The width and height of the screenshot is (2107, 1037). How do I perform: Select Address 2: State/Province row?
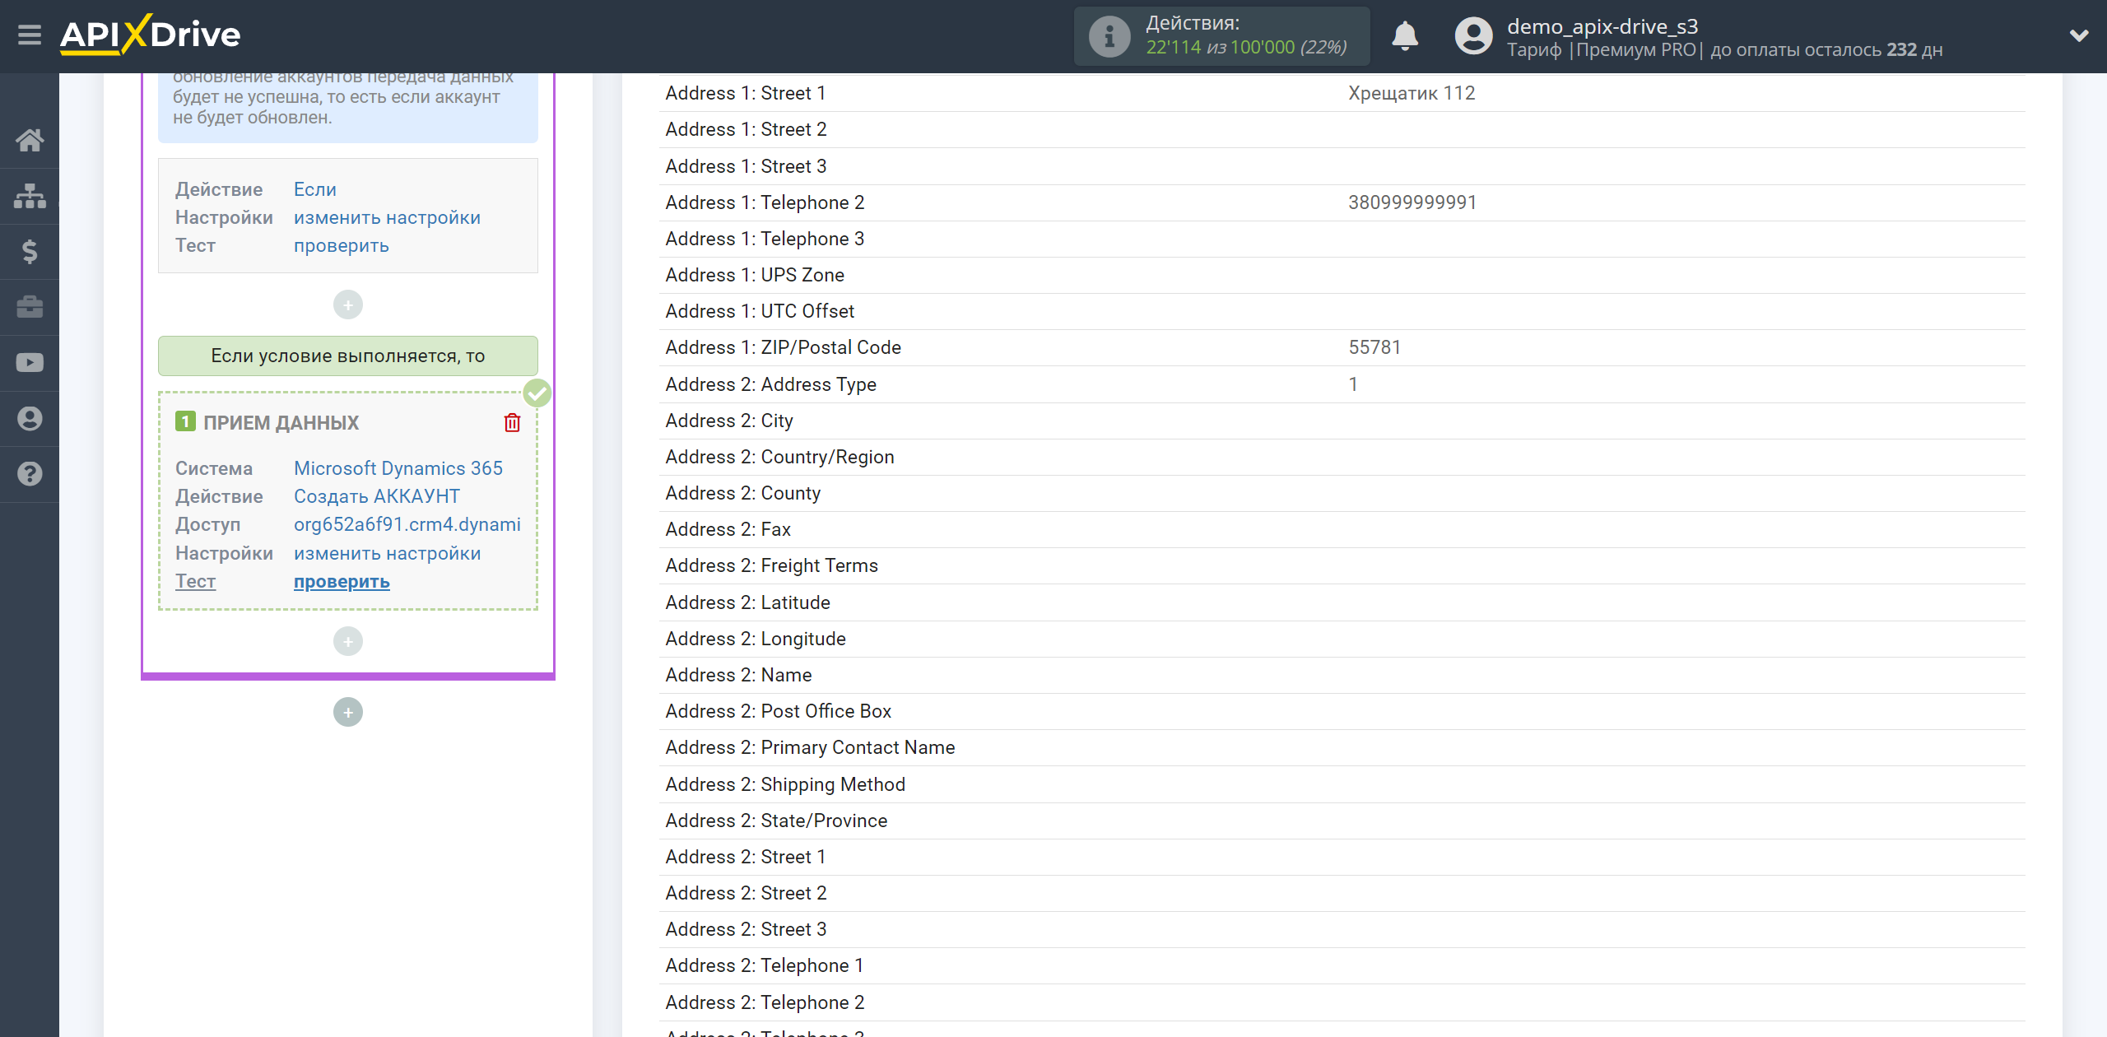pos(1342,821)
